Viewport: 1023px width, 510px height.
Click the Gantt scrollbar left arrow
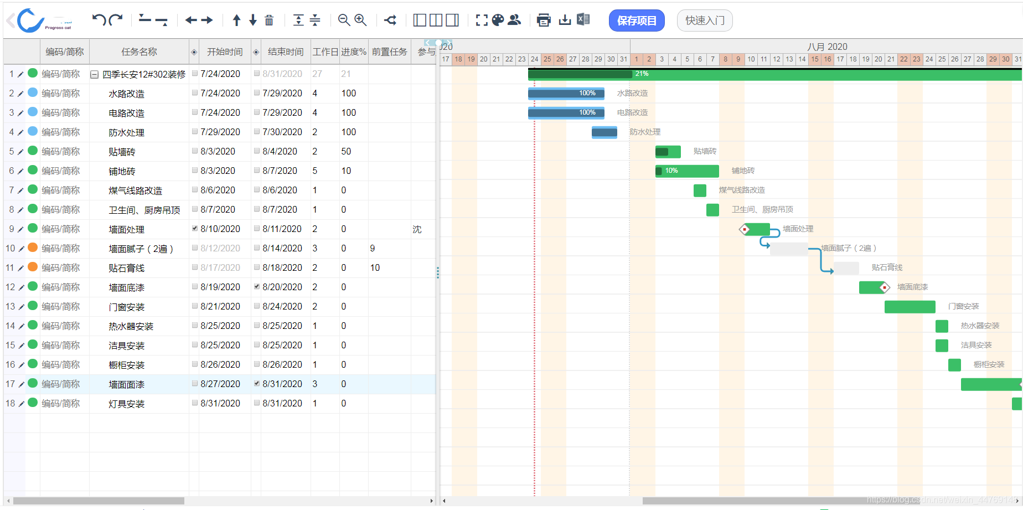tap(444, 501)
